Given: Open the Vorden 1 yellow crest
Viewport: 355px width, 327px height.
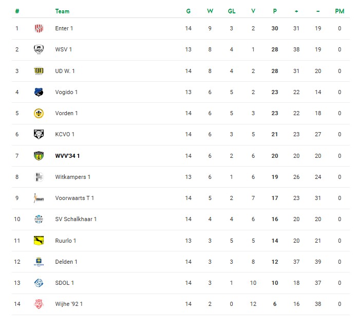Looking at the screenshot, I should 39,113.
